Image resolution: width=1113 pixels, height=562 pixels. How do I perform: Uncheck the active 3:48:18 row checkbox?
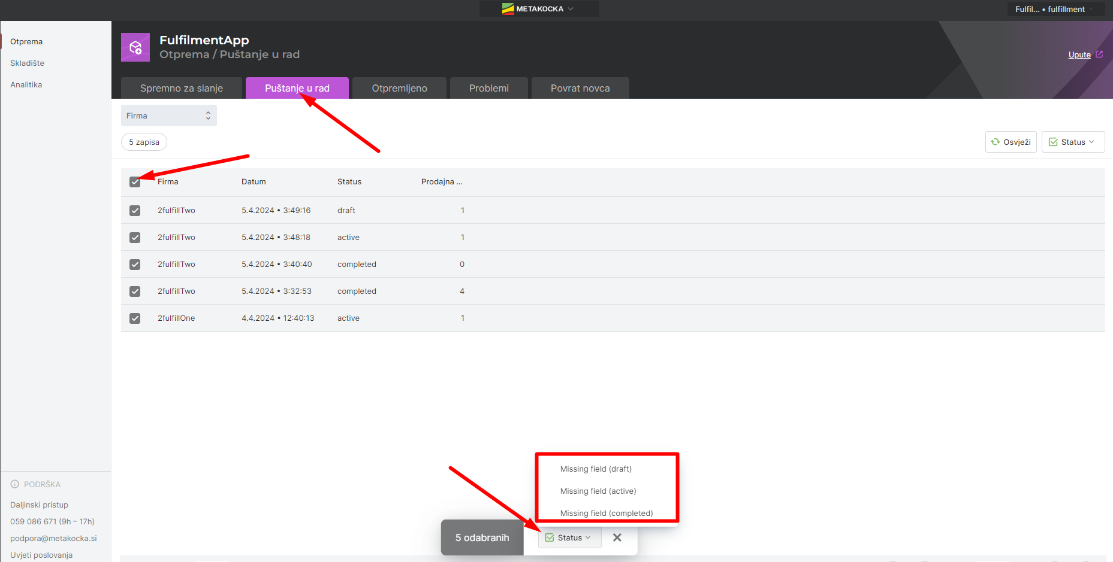pos(135,238)
